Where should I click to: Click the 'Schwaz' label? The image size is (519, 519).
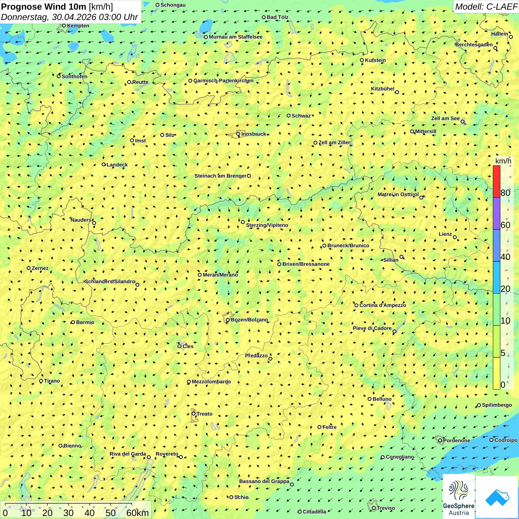coord(301,116)
